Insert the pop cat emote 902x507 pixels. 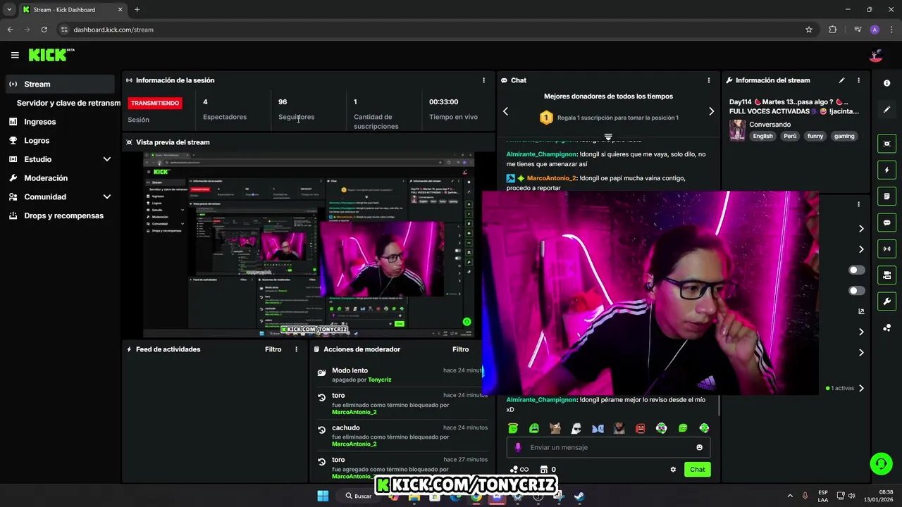point(555,428)
